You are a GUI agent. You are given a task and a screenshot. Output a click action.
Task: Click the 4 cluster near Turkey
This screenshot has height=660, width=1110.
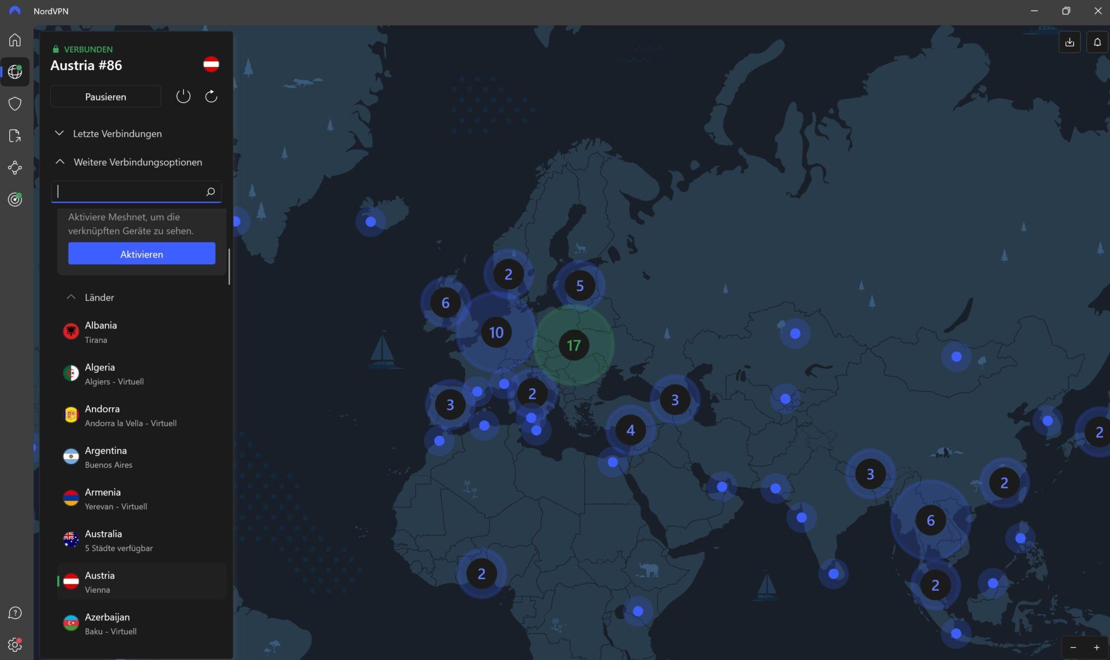(x=631, y=430)
